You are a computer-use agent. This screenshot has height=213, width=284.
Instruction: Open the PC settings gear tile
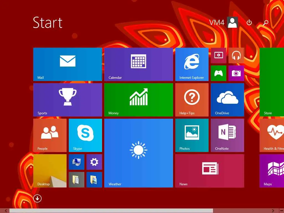coord(94,162)
